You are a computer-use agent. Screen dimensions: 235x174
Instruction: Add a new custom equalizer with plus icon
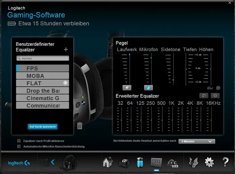[66, 49]
